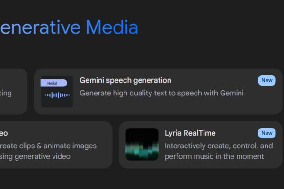Click 'Interactively create, control, and' description line
The height and width of the screenshot is (189, 284).
tap(219, 146)
